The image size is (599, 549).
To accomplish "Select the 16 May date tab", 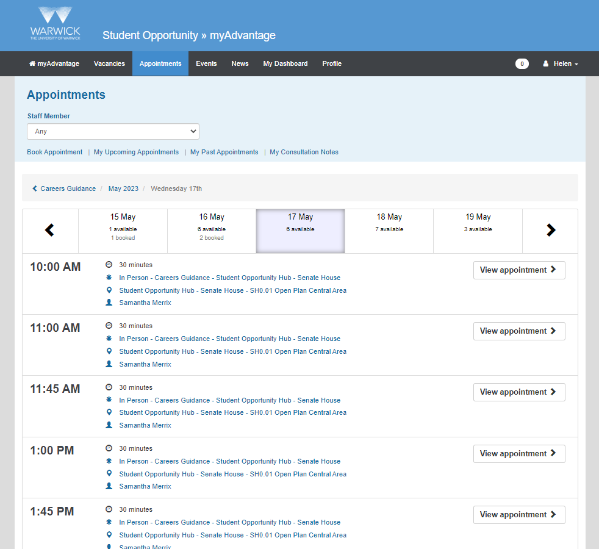I will click(212, 231).
